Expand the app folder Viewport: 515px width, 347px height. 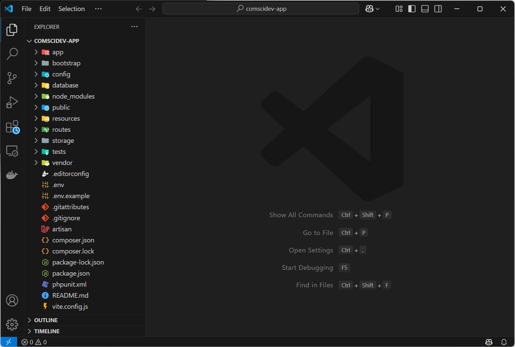pos(58,52)
